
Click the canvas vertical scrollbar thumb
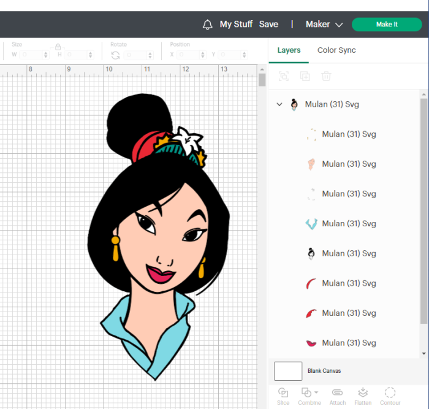click(262, 80)
